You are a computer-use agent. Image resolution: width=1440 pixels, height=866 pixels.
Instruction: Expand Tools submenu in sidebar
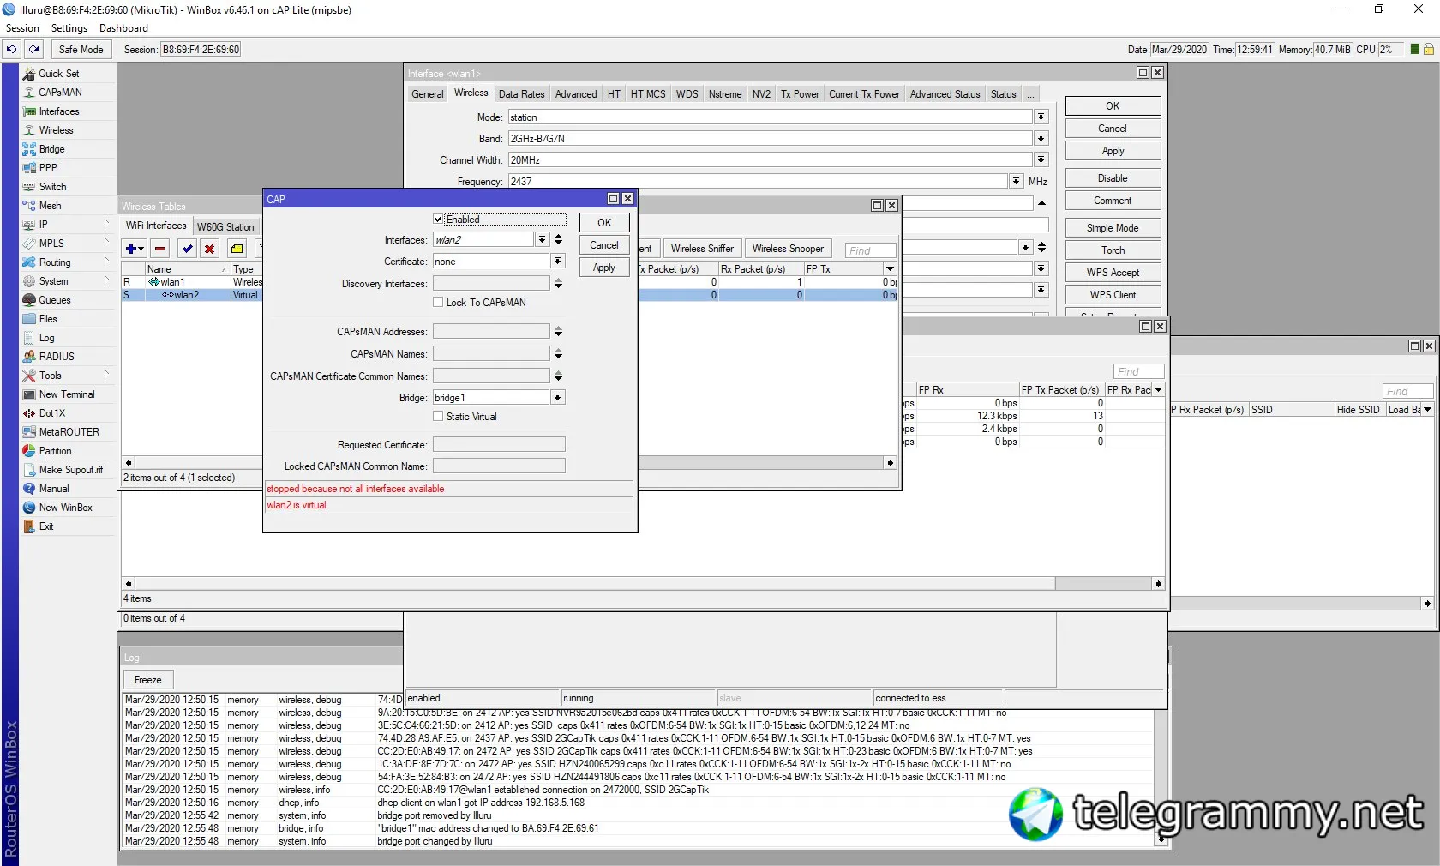(67, 376)
